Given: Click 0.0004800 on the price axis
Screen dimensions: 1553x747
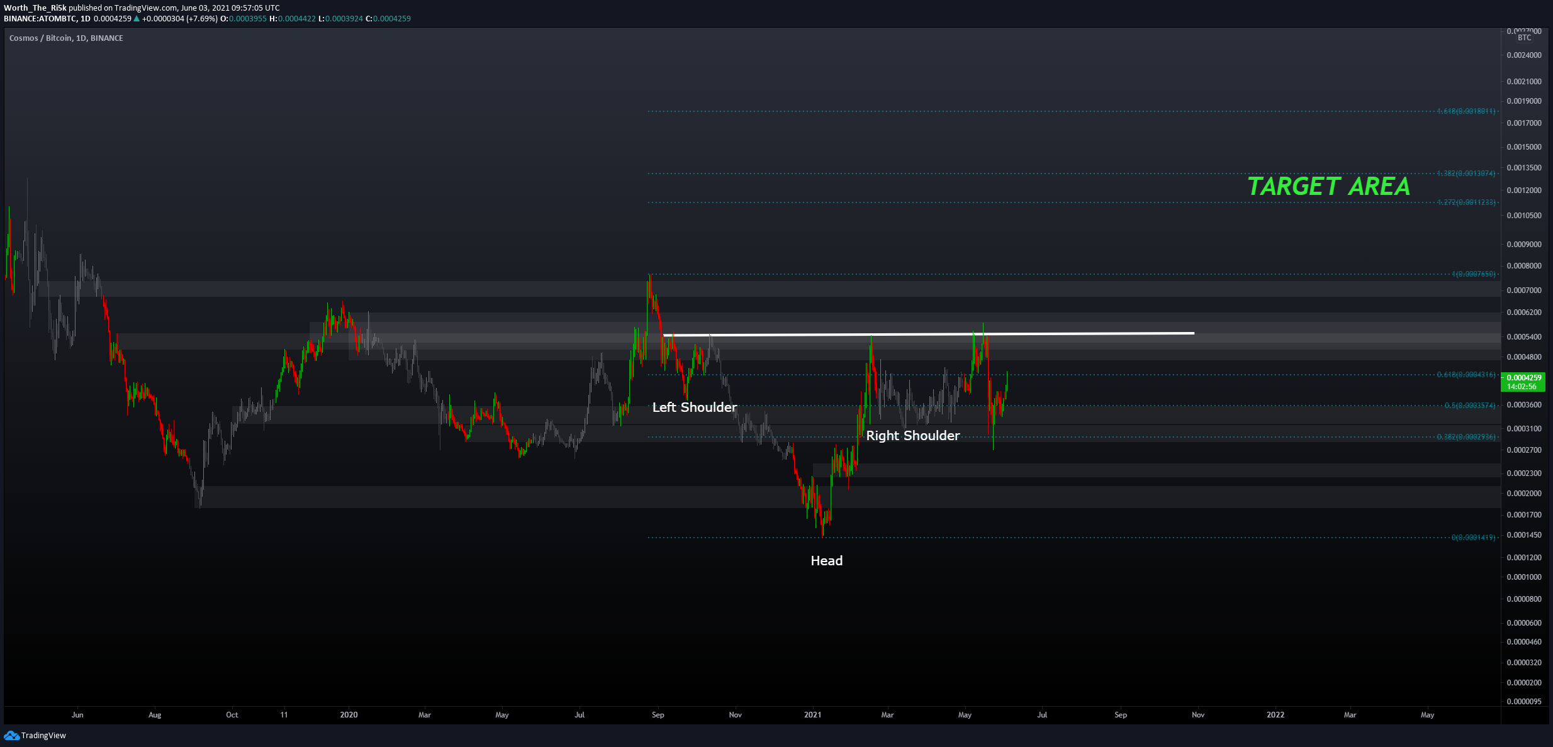Looking at the screenshot, I should (x=1524, y=357).
